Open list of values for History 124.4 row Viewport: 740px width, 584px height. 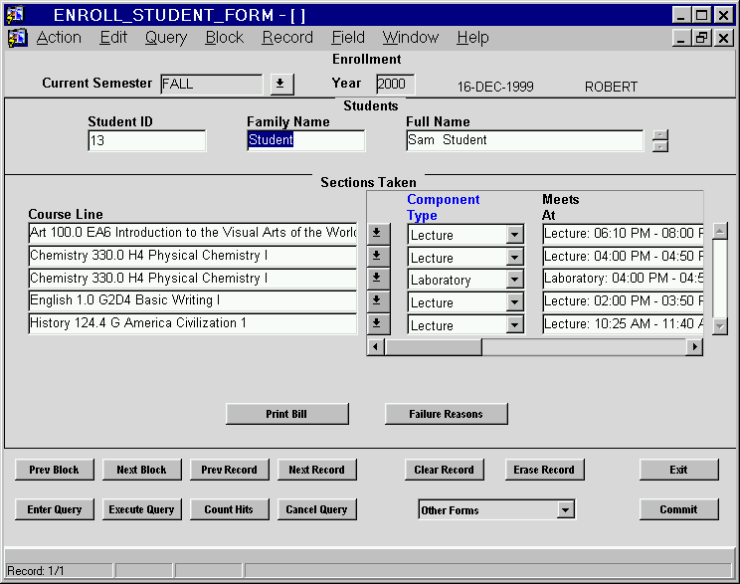(378, 323)
